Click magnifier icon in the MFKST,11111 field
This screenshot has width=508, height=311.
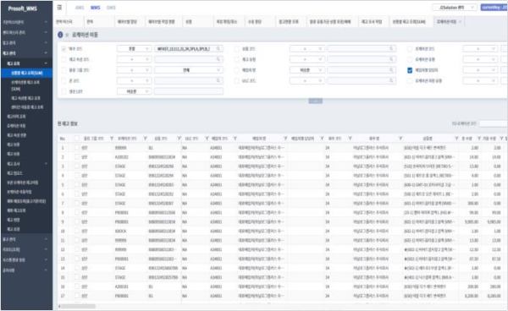pos(218,49)
